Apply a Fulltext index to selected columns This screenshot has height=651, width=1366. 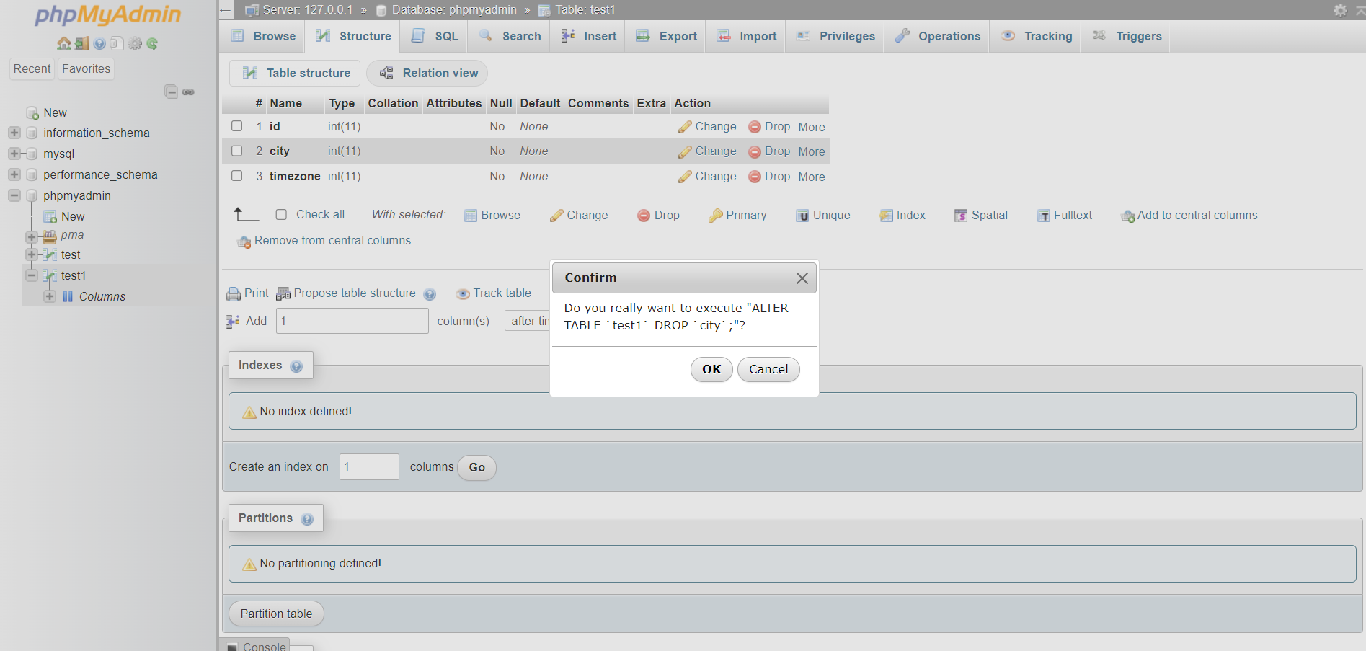[1065, 215]
